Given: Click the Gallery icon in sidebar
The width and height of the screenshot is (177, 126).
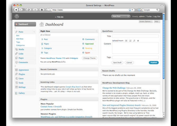Looking at the screenshot, I should click(x=16, y=93).
